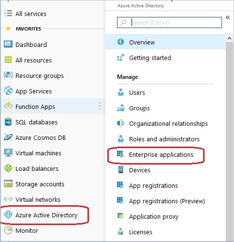Click the scrollbar up arrow

click(229, 38)
